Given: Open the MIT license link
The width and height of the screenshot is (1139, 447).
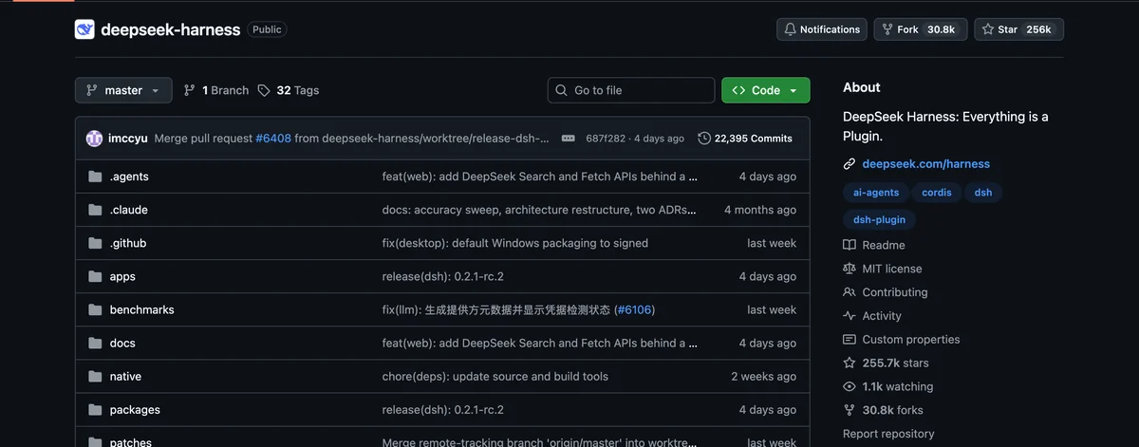Looking at the screenshot, I should [x=883, y=269].
